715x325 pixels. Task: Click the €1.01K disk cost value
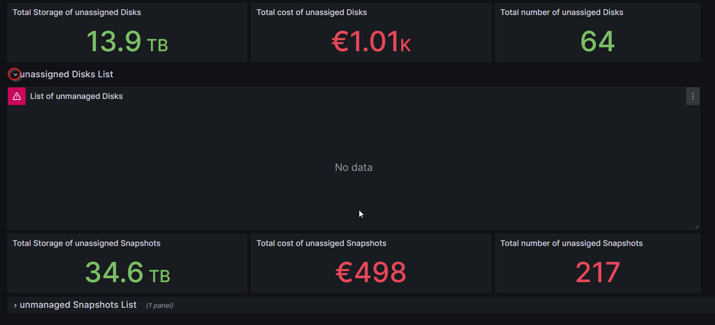(x=371, y=42)
